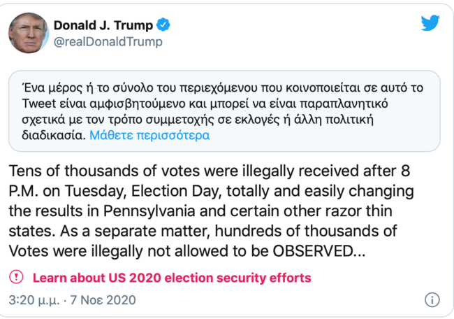This screenshot has height=319, width=454.
Task: Follow the Μάθετε περισσότερα link
Action: (149, 136)
